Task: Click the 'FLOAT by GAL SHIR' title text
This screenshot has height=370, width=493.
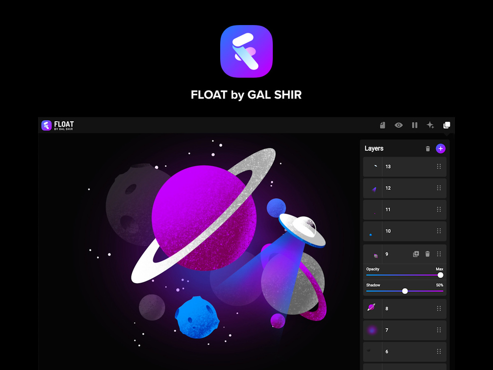Action: click(x=246, y=95)
